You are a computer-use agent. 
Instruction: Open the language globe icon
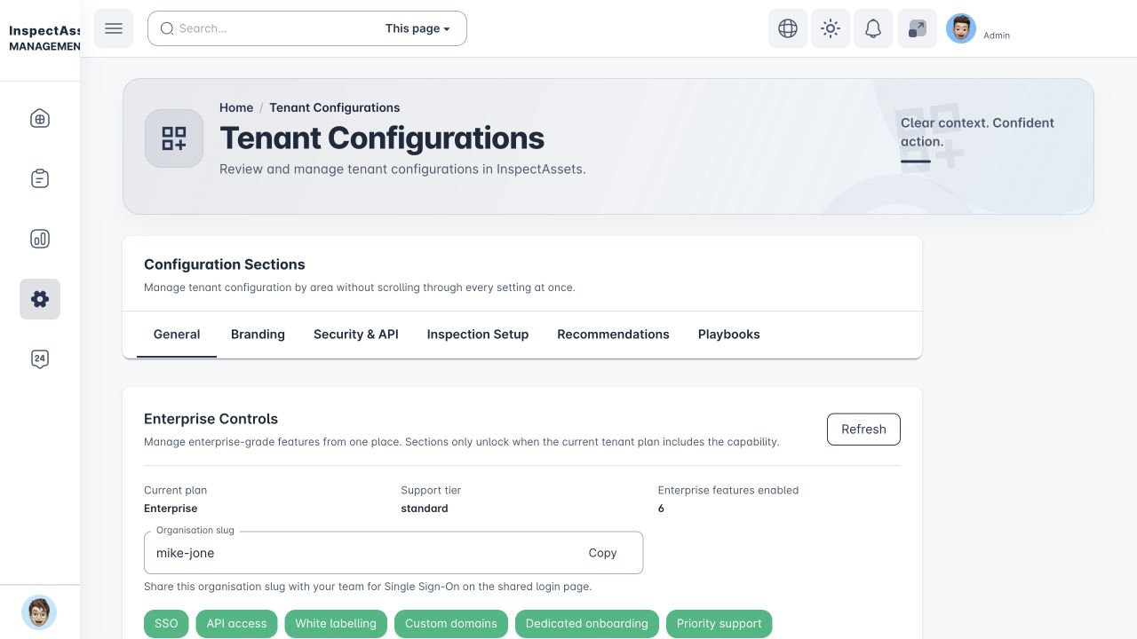[788, 28]
